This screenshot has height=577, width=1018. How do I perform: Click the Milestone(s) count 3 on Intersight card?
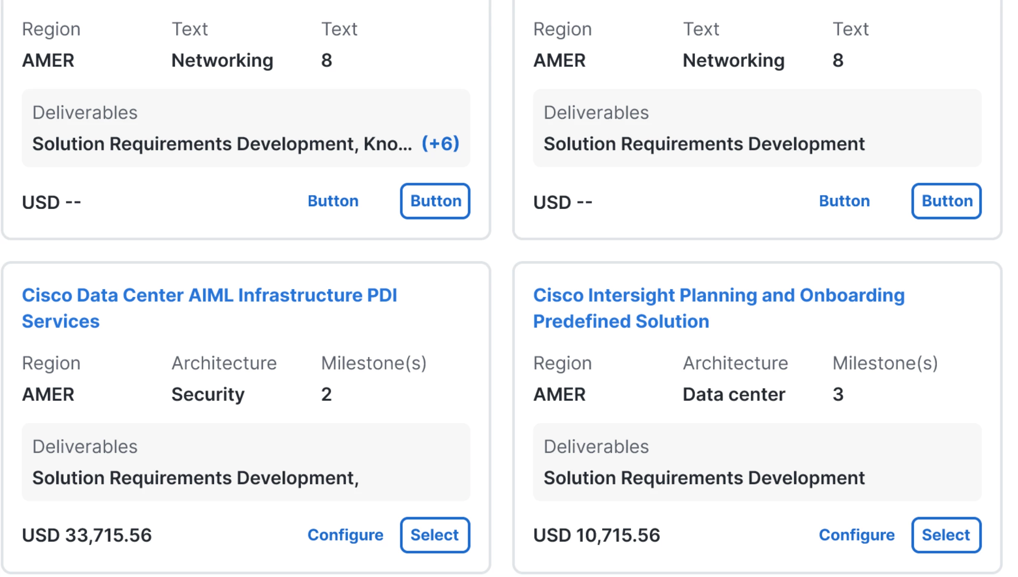tap(838, 394)
